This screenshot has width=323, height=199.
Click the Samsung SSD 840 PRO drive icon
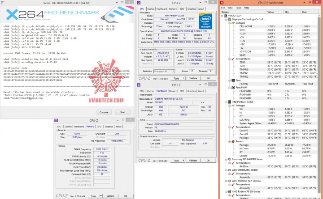[x=229, y=159]
